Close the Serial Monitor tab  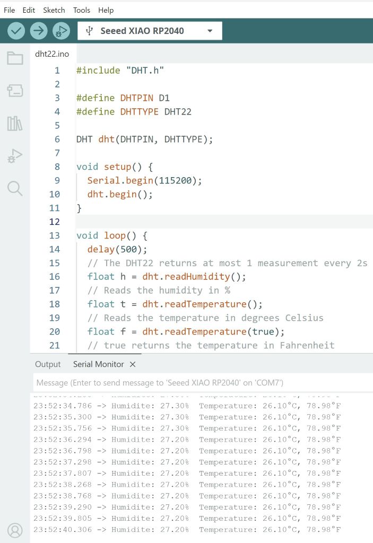point(133,364)
